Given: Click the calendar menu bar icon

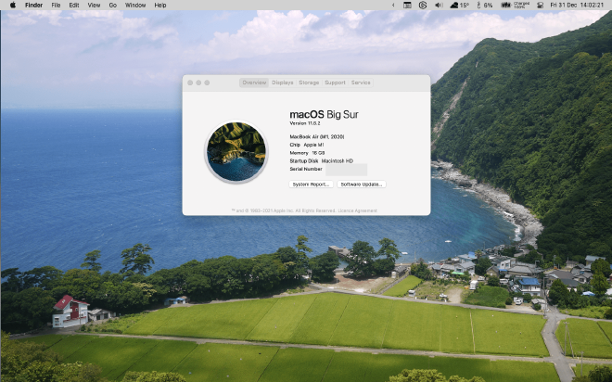Looking at the screenshot, I should pos(407,5).
